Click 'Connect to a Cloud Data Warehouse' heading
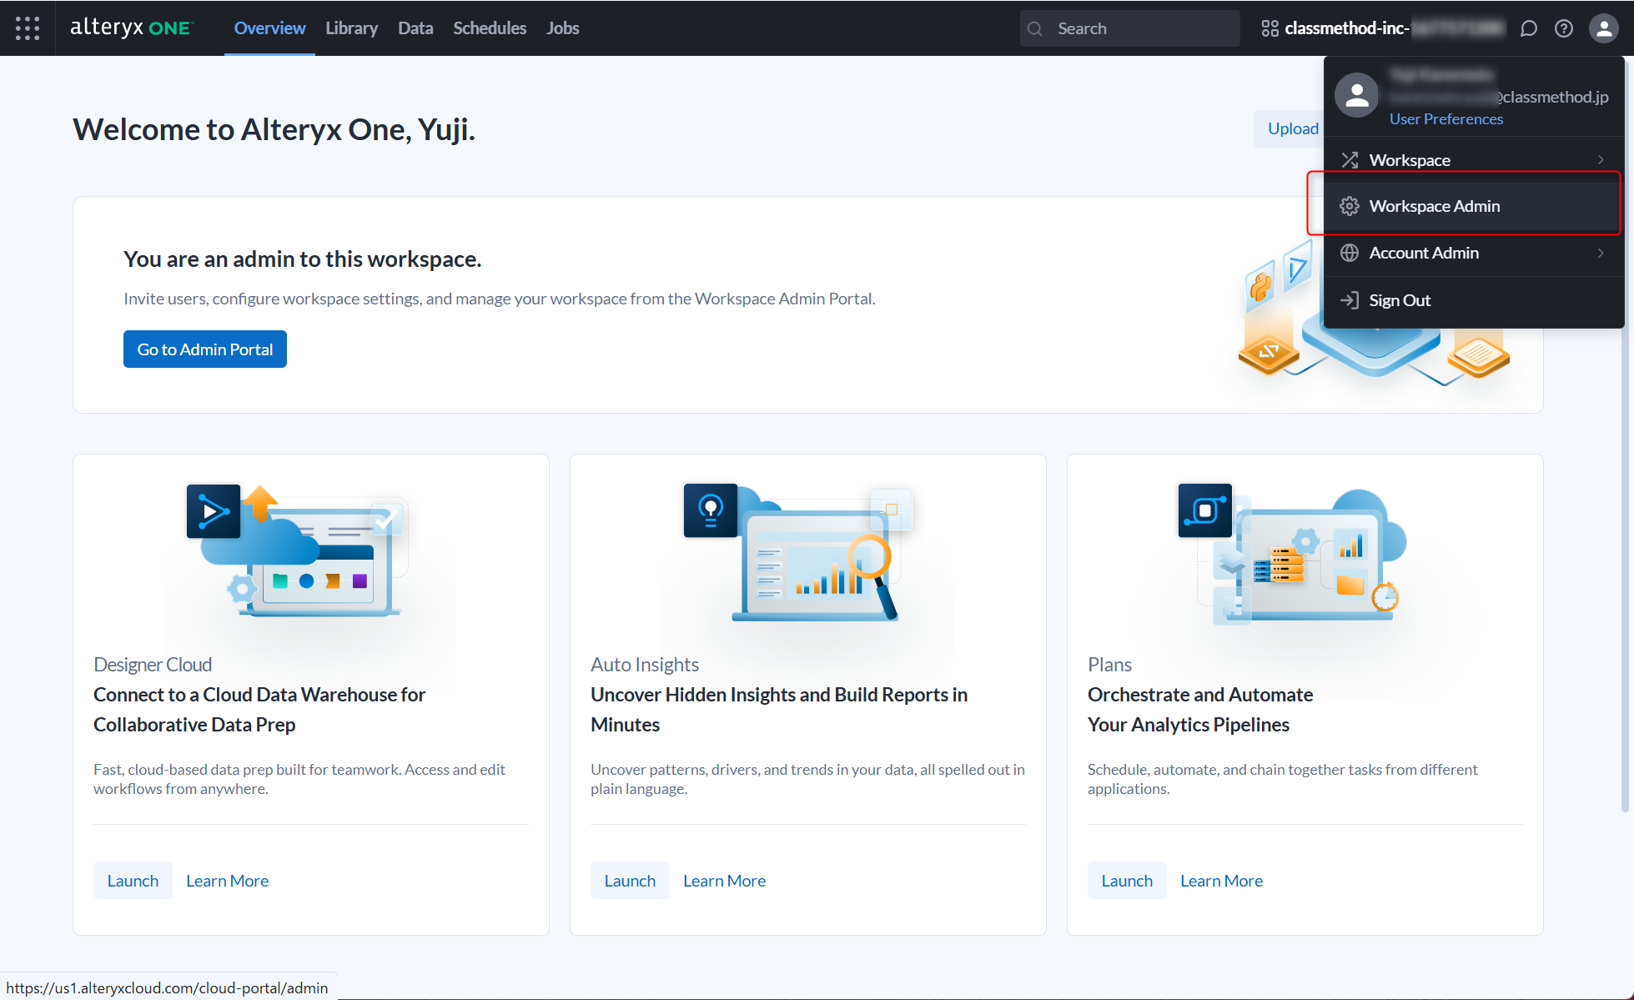The width and height of the screenshot is (1634, 1000). pos(259,710)
